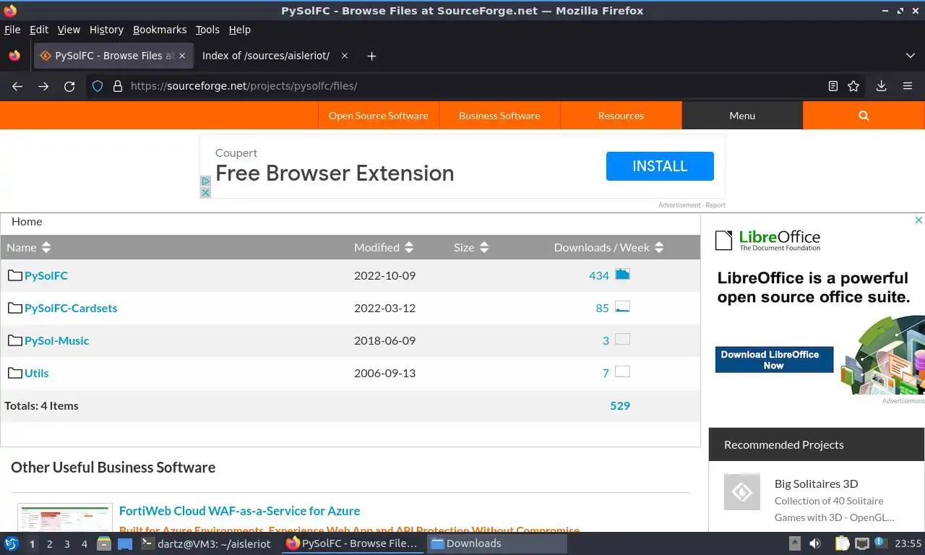
Task: Open the Firefox downloads panel
Action: point(881,86)
